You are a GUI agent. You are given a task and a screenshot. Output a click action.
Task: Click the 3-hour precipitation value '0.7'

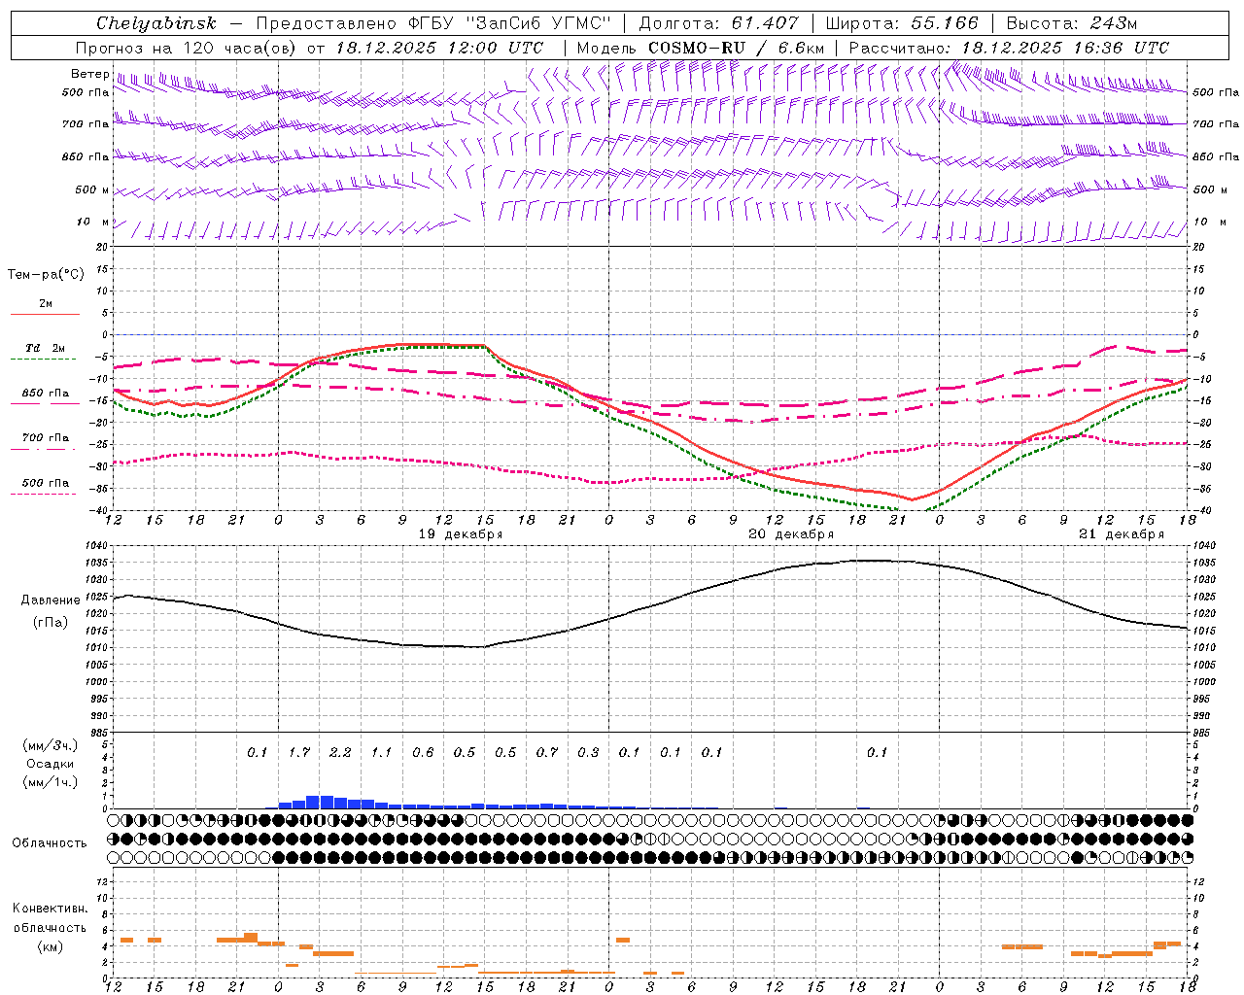click(x=547, y=752)
